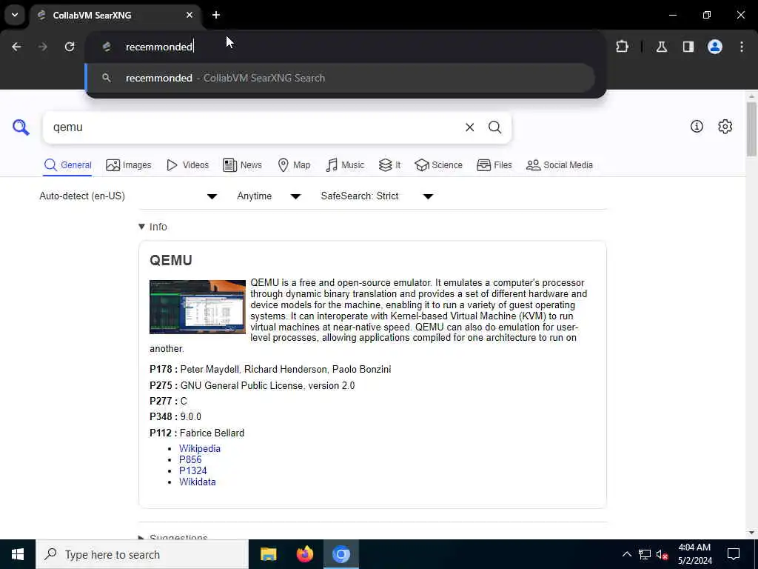Open the P1324 link
Screen dimensions: 758x569
[193, 470]
